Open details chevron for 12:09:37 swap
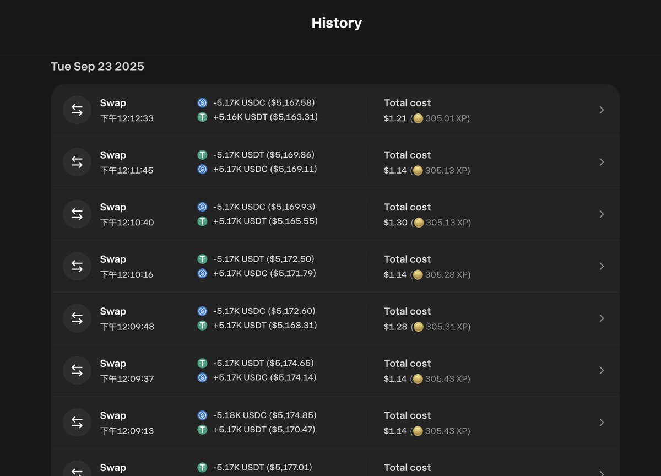Screen dimensions: 661x476 pos(602,370)
